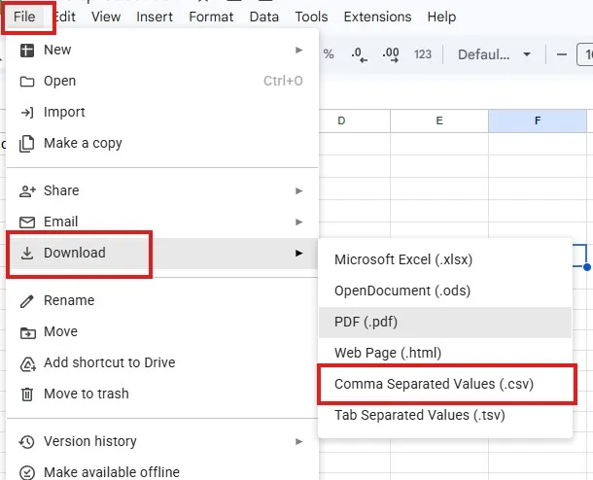Click the Move to trash bin icon

coord(27,394)
